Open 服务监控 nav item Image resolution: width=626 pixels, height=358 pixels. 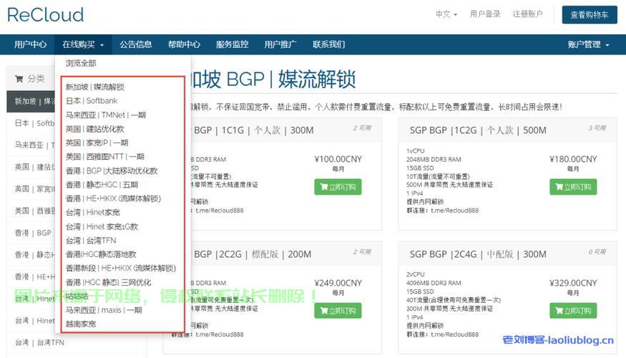(233, 44)
